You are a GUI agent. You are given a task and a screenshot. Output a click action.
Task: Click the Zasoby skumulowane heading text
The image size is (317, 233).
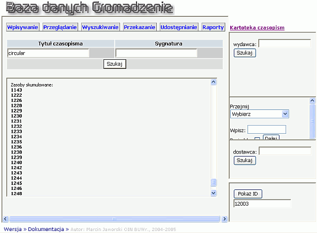[x=32, y=85]
